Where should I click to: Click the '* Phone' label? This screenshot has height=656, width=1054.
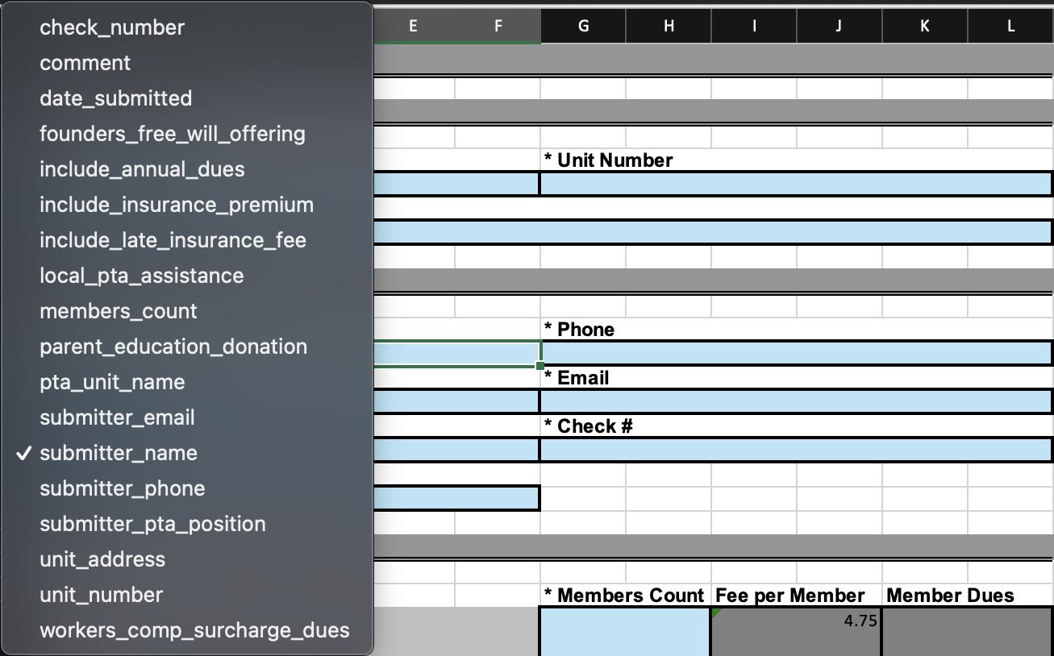click(x=579, y=330)
